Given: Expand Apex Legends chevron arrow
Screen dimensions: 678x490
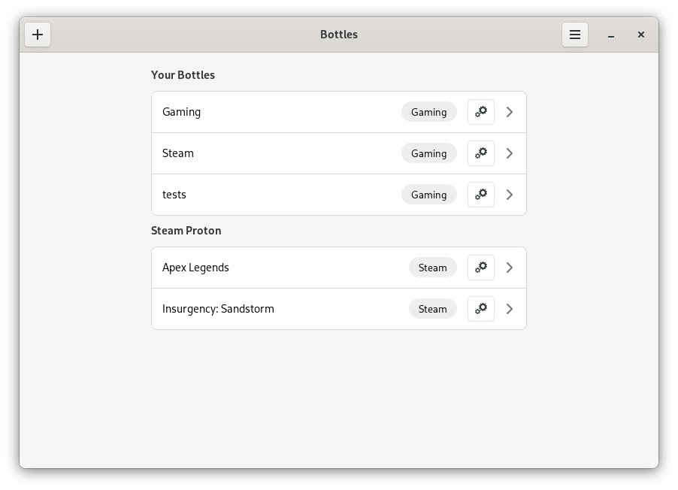Looking at the screenshot, I should (x=510, y=268).
